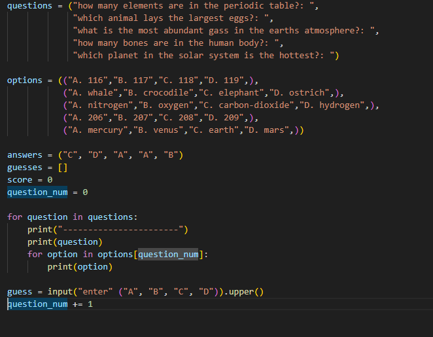
Task: Click the 'upper' method call
Action: tap(241, 292)
